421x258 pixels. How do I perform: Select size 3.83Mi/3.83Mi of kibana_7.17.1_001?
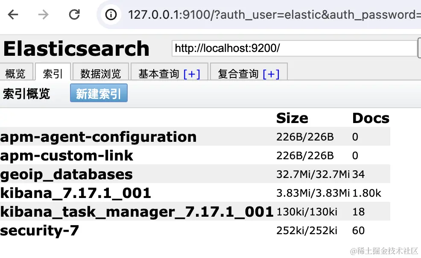(x=313, y=193)
